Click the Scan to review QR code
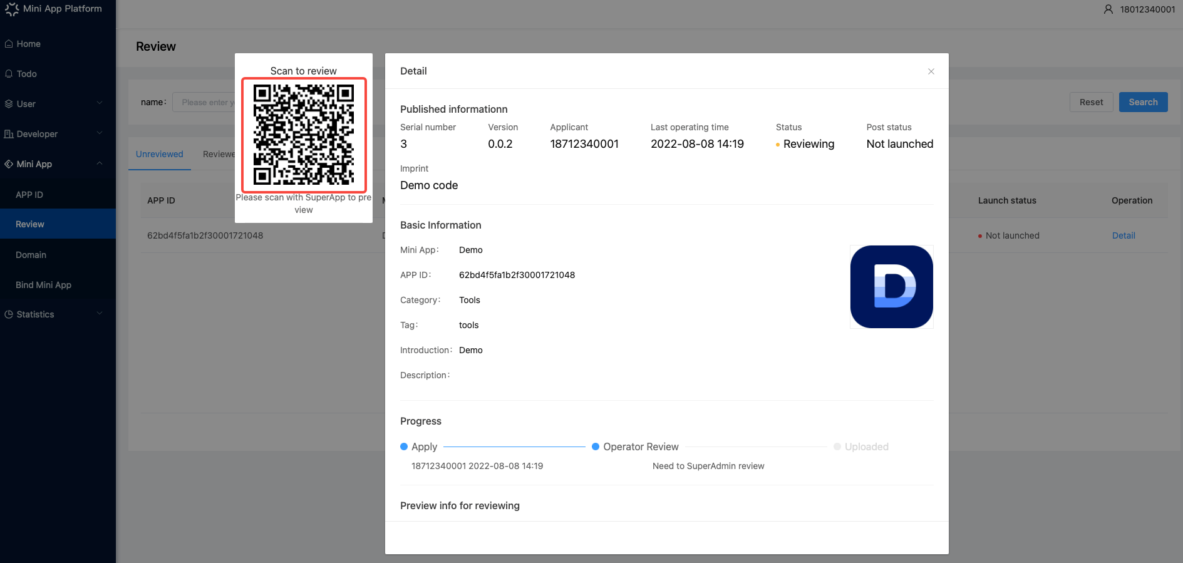 304,135
